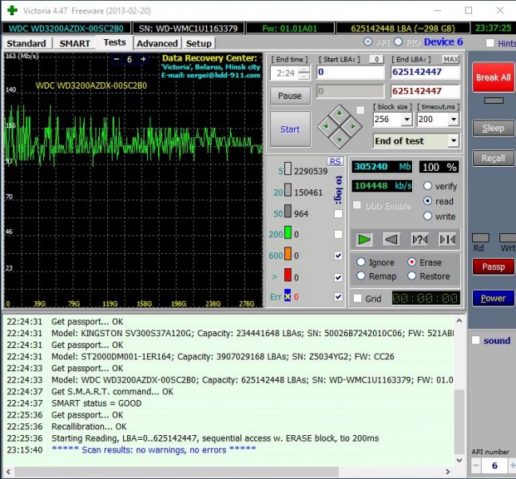Screen dimensions: 516x479
Task: Open the timeout ms dropdown
Action: (x=454, y=119)
